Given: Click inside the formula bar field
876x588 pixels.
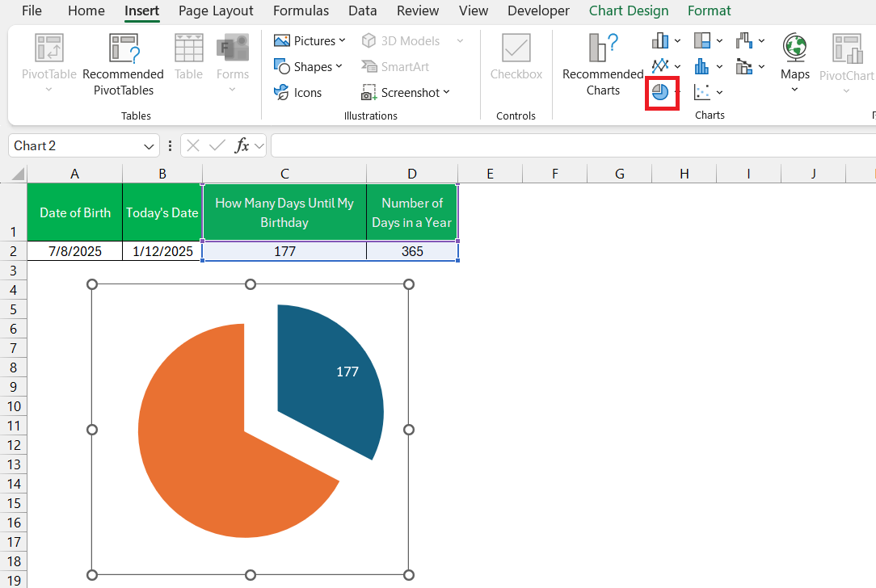Looking at the screenshot, I should [573, 145].
